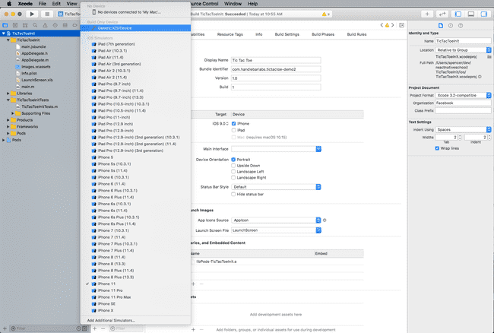This screenshot has width=494, height=333.
Task: Hide the Navigator pane toolbar button
Action: pyautogui.click(x=458, y=14)
